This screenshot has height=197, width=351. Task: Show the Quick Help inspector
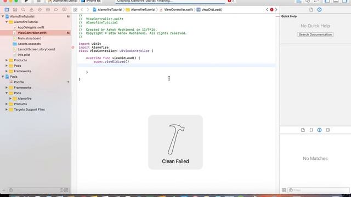pos(319,10)
